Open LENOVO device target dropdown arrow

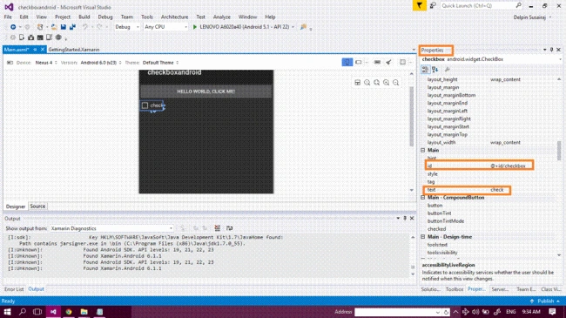coord(293,27)
